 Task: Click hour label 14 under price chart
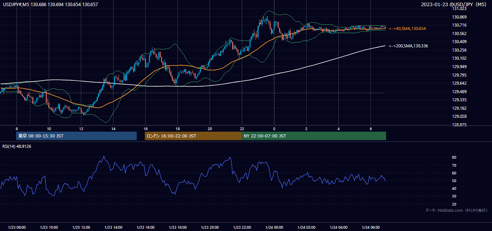point(113,129)
